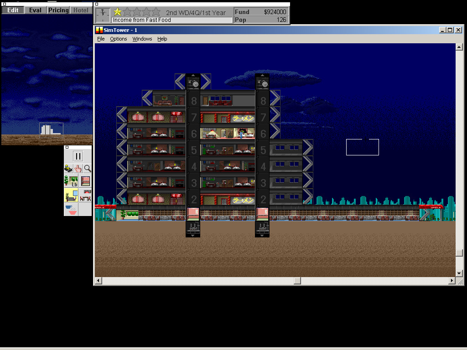The image size is (467, 350).
Task: Open the Help menu
Action: (162, 39)
